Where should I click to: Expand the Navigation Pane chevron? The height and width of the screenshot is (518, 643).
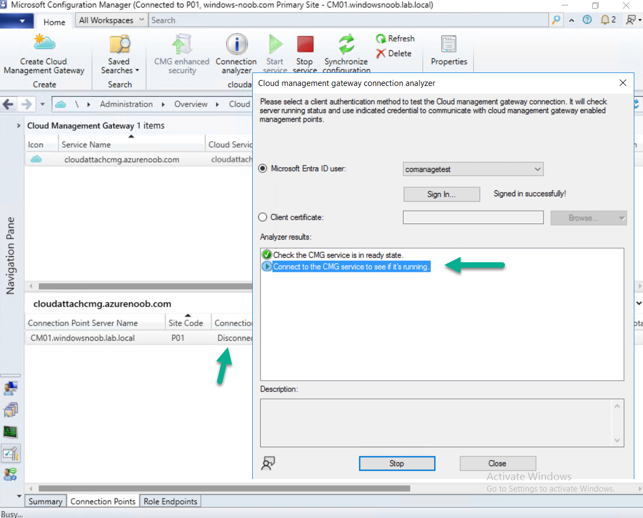[x=18, y=125]
